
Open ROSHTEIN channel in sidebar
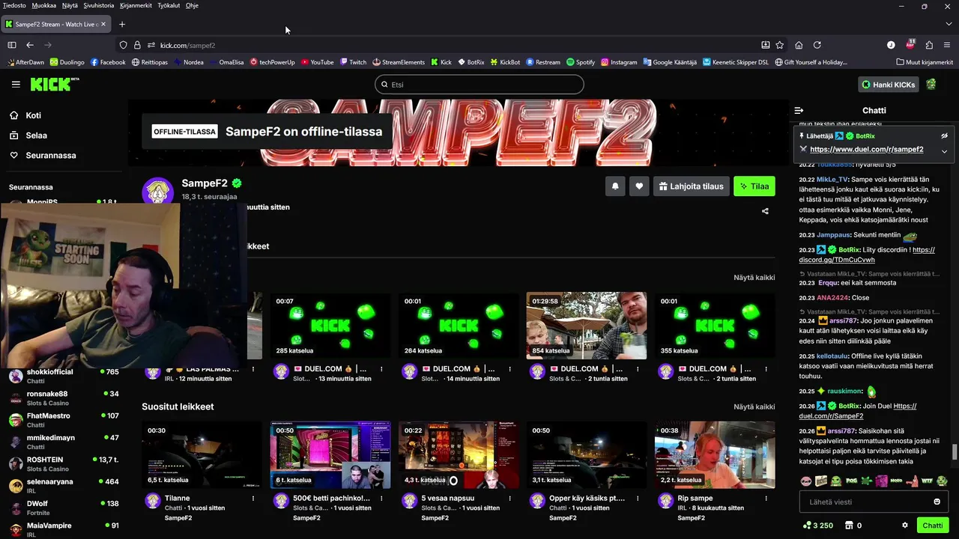[x=64, y=464]
